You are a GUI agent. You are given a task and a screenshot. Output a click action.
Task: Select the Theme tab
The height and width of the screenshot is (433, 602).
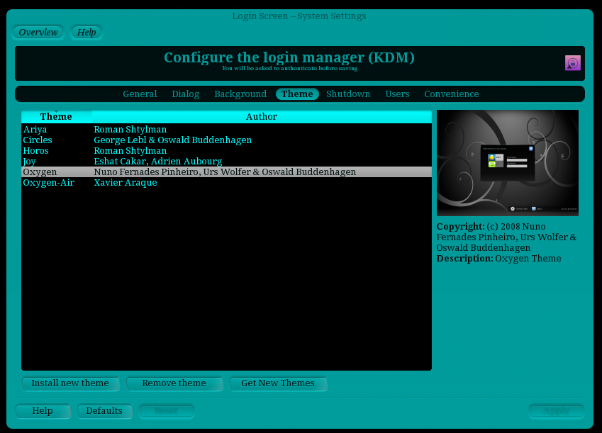297,94
